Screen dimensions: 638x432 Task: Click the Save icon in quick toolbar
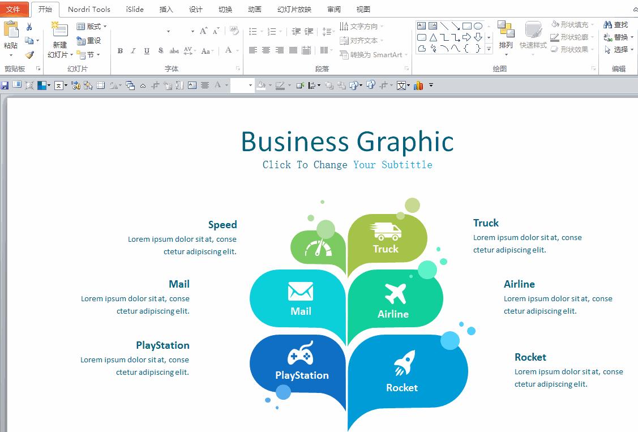[5, 85]
